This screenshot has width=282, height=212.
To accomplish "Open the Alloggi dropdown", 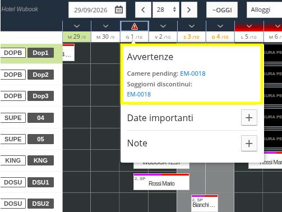I will pos(264,10).
